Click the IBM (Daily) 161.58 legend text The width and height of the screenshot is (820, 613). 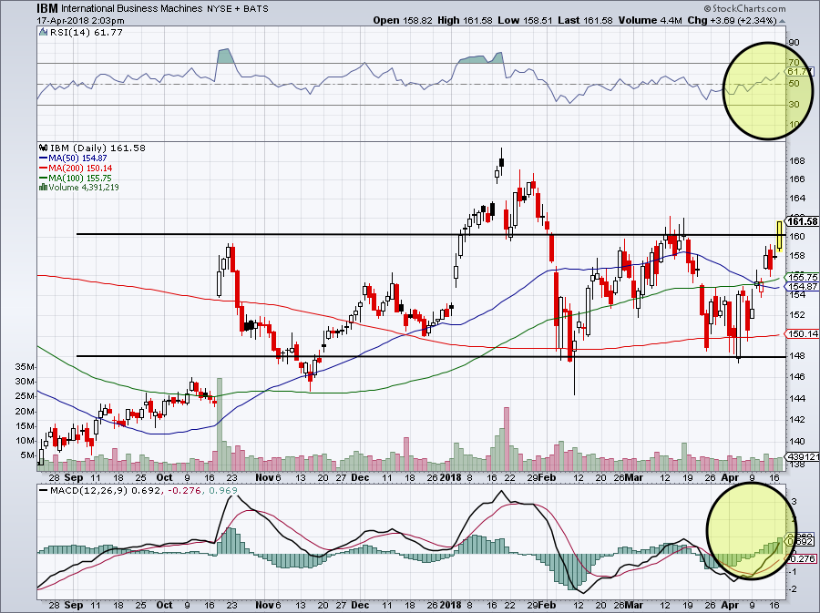coord(97,148)
